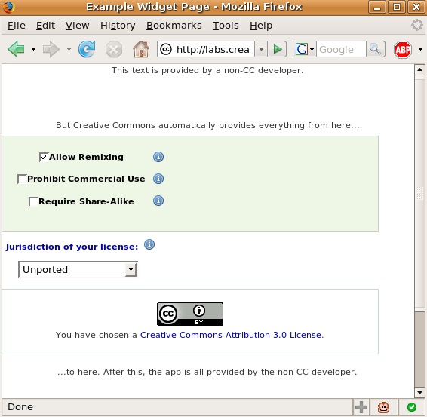Uncheck the Allow Remixing checkbox
Screen dimensions: 427x417
pyautogui.click(x=44, y=157)
